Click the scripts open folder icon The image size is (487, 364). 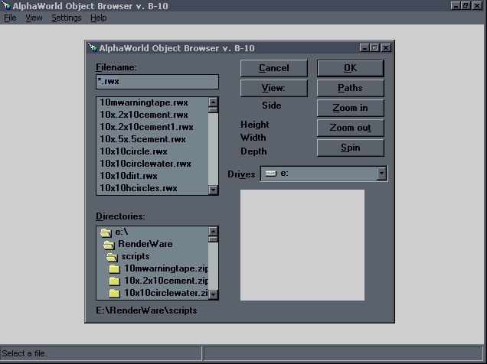pyautogui.click(x=112, y=257)
